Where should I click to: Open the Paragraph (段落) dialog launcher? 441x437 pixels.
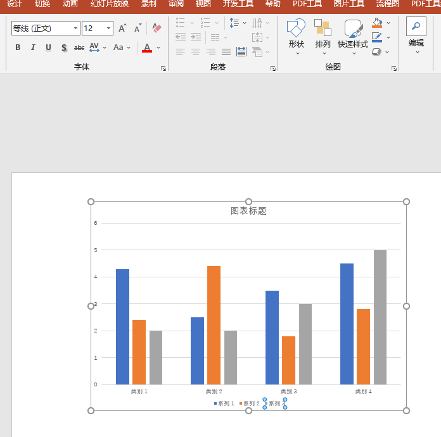coord(273,68)
